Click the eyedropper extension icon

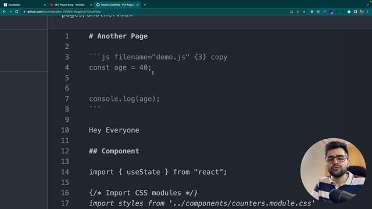[324, 12]
